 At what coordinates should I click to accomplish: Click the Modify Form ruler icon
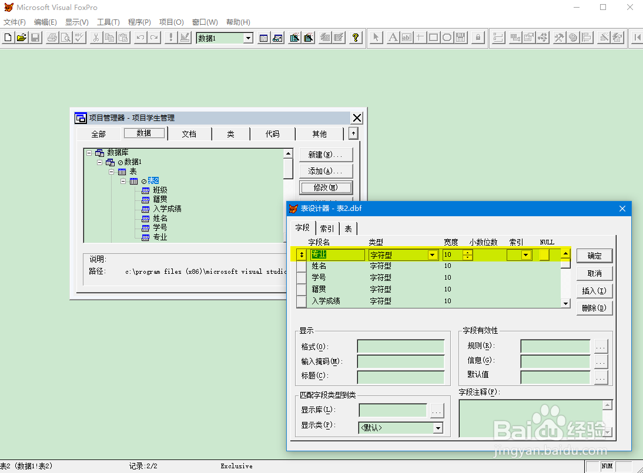point(185,38)
